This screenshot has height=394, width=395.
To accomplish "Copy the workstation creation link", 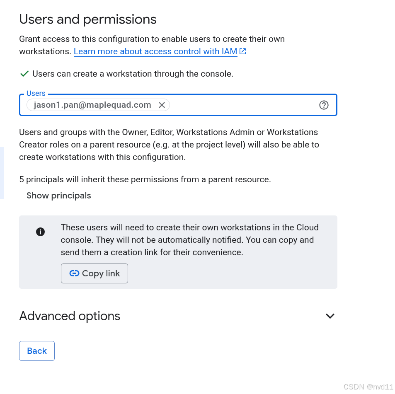I will tap(95, 273).
